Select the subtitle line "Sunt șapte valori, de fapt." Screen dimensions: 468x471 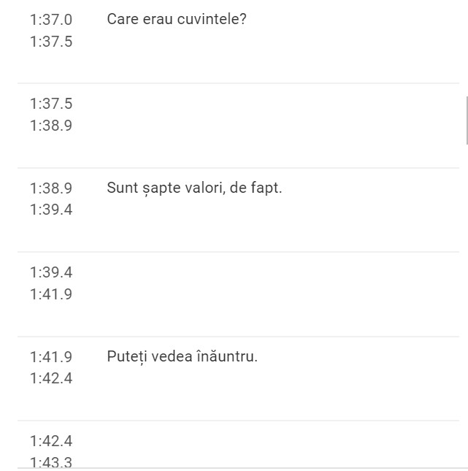click(x=194, y=188)
